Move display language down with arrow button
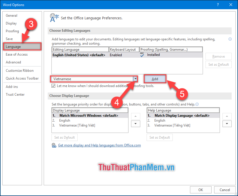Image resolution: width=238 pixels, height=196 pixels. 136,124
